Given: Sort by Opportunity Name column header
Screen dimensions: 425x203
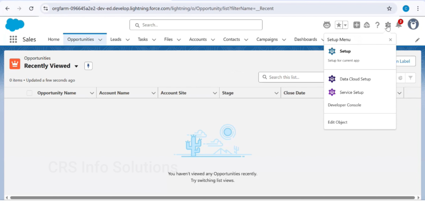Looking at the screenshot, I should click(x=56, y=93).
